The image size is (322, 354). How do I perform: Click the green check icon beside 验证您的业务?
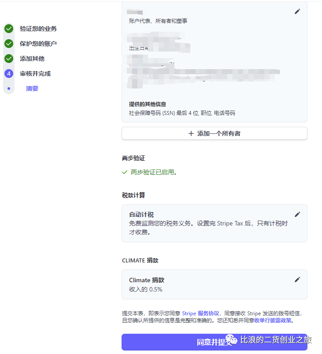[9, 29]
